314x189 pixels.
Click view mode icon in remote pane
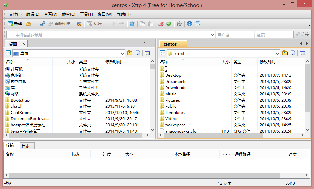tap(302, 53)
